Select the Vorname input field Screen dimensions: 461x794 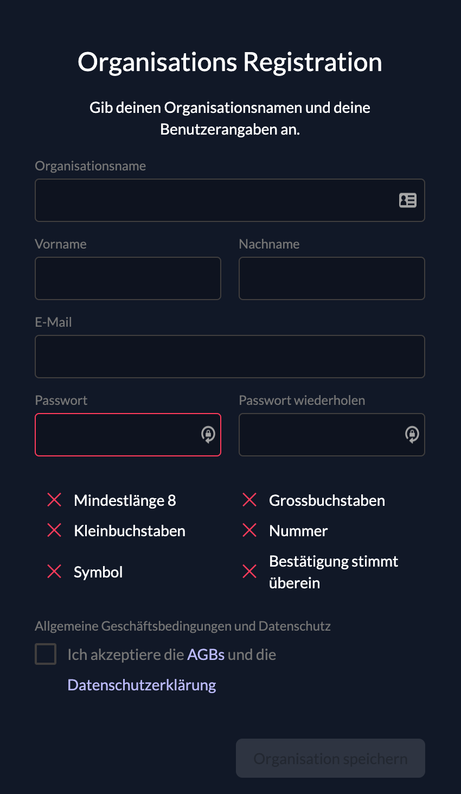(x=128, y=278)
